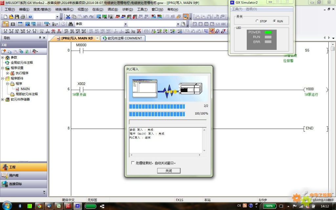Click the Save floppy disk icon
This screenshot has width=336, height=210.
(x=17, y=17)
